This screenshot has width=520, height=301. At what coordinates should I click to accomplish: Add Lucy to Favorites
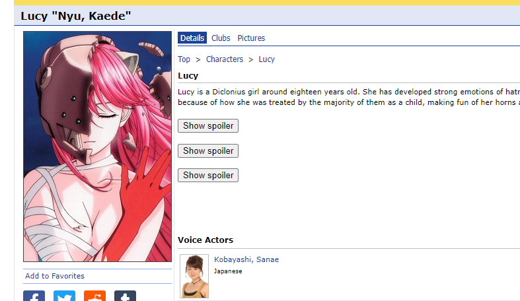[55, 276]
